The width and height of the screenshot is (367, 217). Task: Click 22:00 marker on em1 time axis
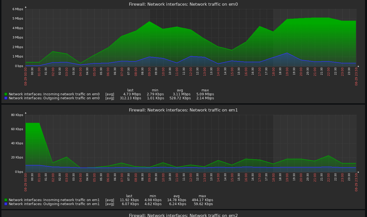coord(328,177)
